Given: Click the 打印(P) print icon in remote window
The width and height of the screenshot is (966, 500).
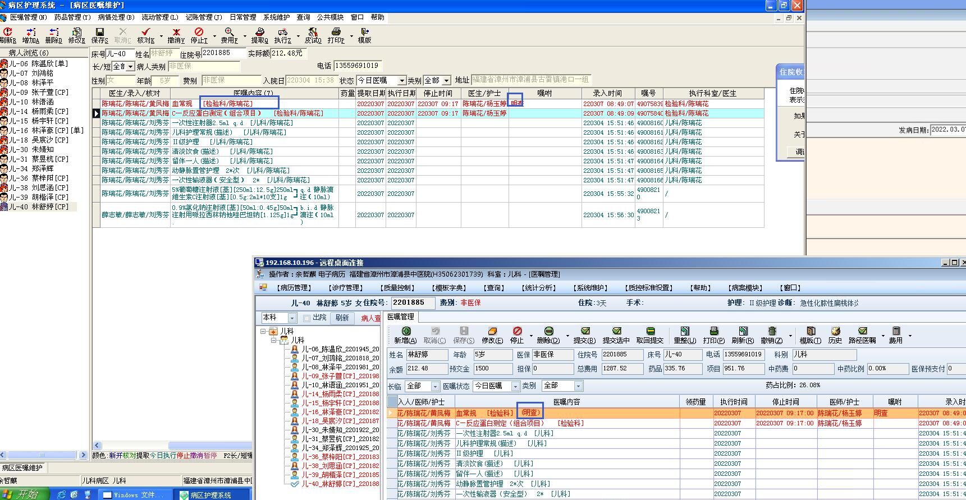Looking at the screenshot, I should click(713, 331).
